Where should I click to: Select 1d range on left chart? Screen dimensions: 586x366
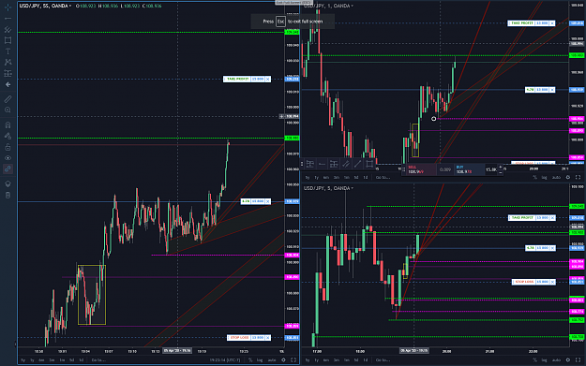tap(81, 360)
